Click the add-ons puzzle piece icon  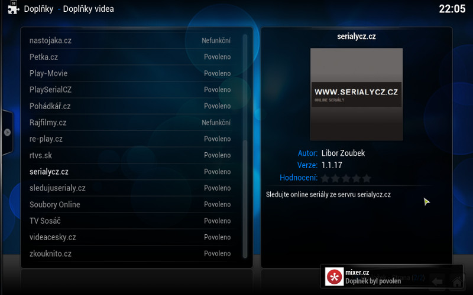13,8
